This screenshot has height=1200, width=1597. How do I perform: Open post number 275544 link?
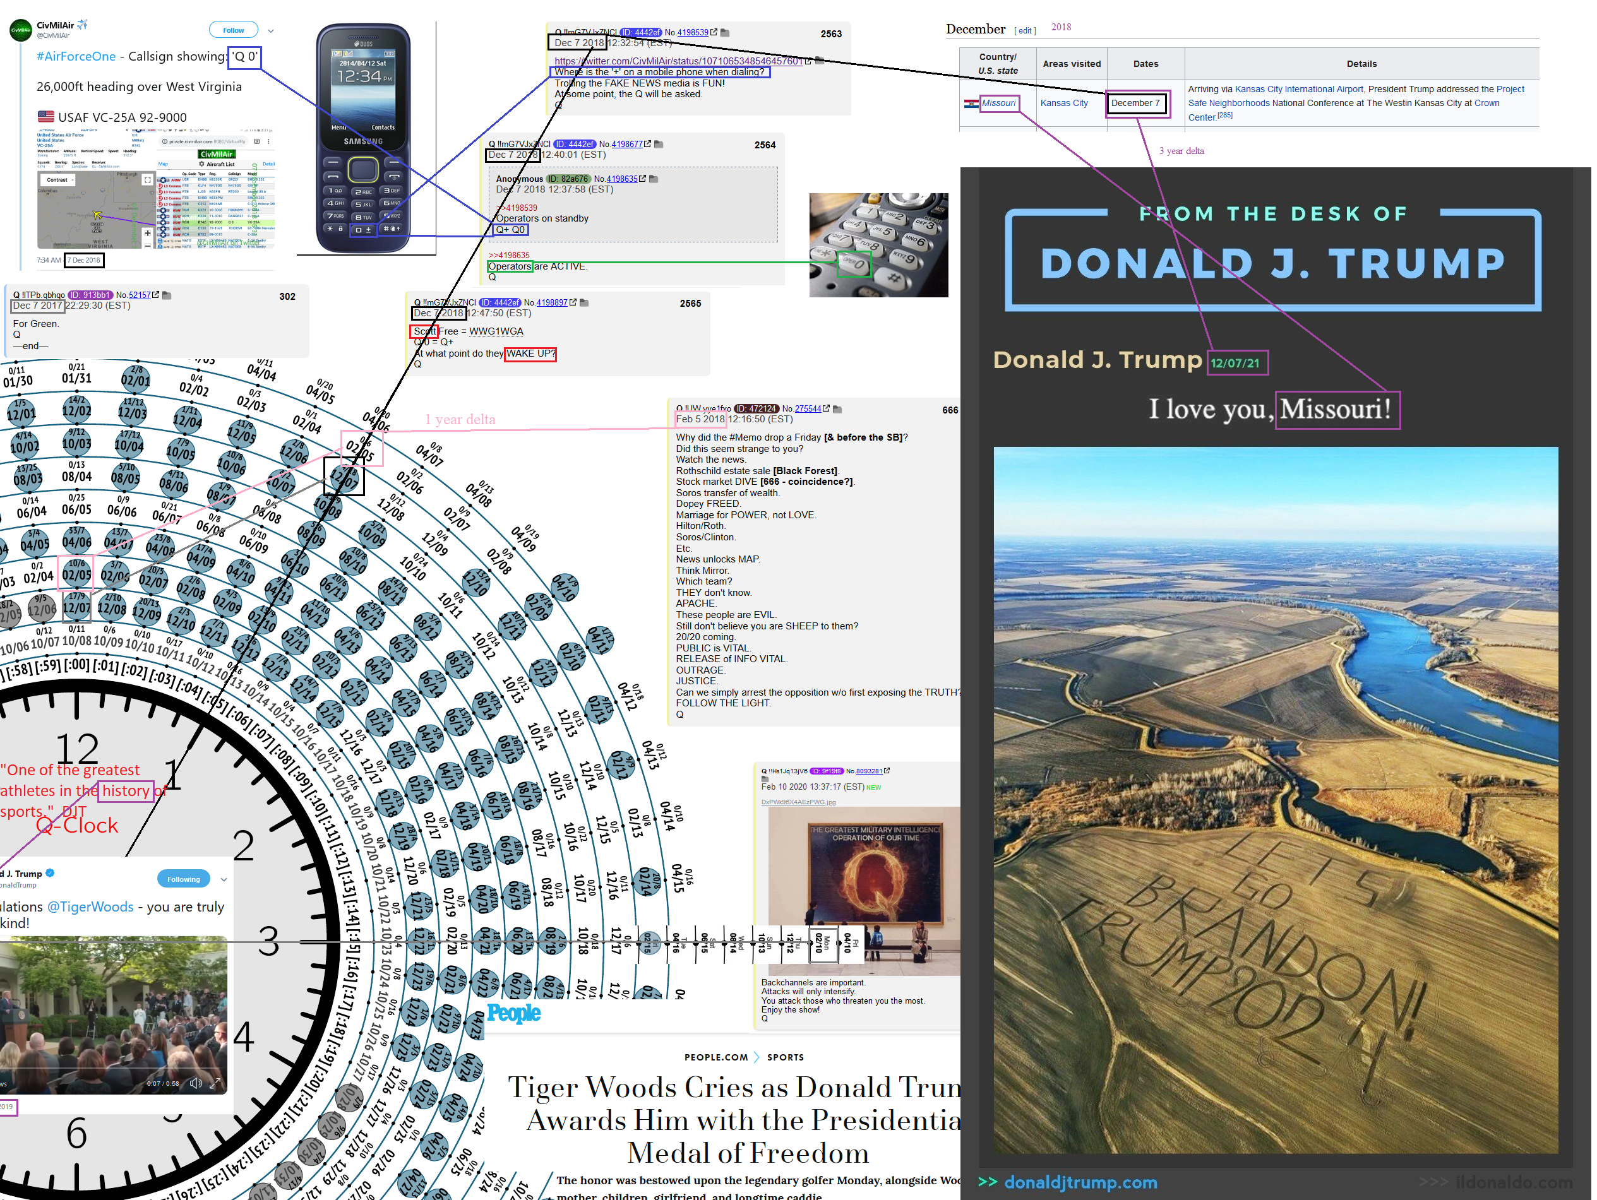pos(808,409)
